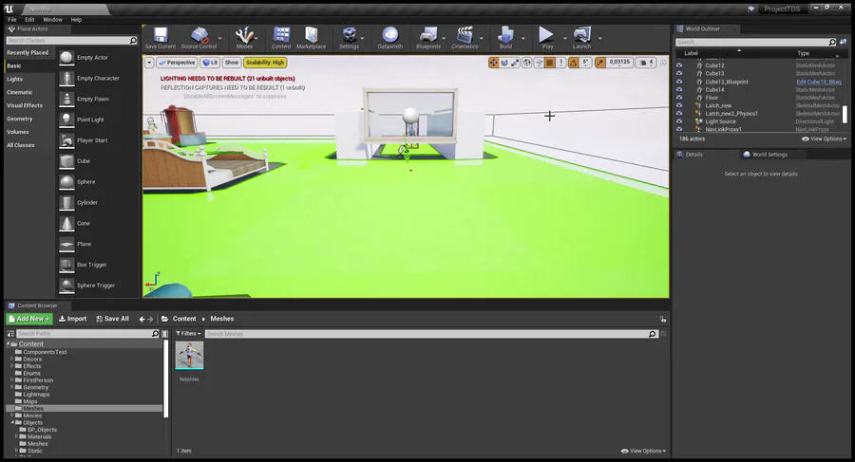Select the Player Start actor icon

click(66, 140)
